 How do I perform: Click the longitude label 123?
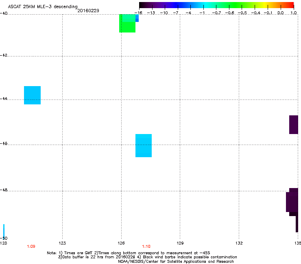click(62, 243)
